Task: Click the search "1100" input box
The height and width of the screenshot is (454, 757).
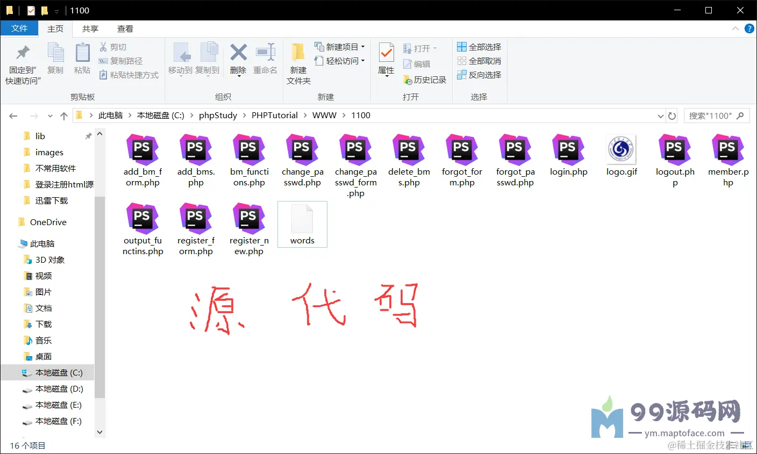Action: [717, 116]
